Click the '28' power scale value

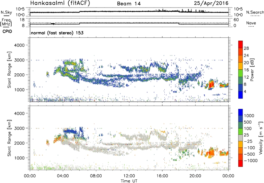246,48
